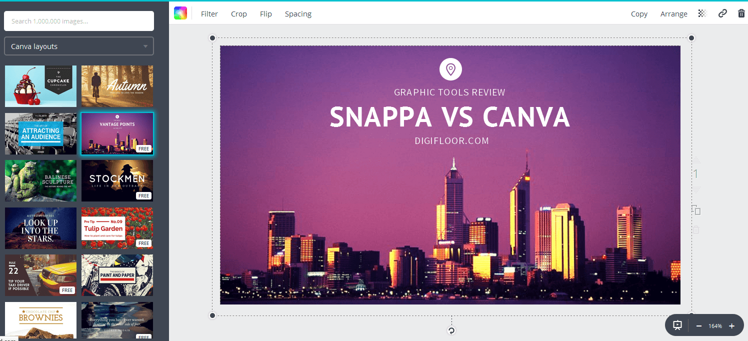Select Look Up Into the Stars layout
The height and width of the screenshot is (341, 748).
pos(41,228)
